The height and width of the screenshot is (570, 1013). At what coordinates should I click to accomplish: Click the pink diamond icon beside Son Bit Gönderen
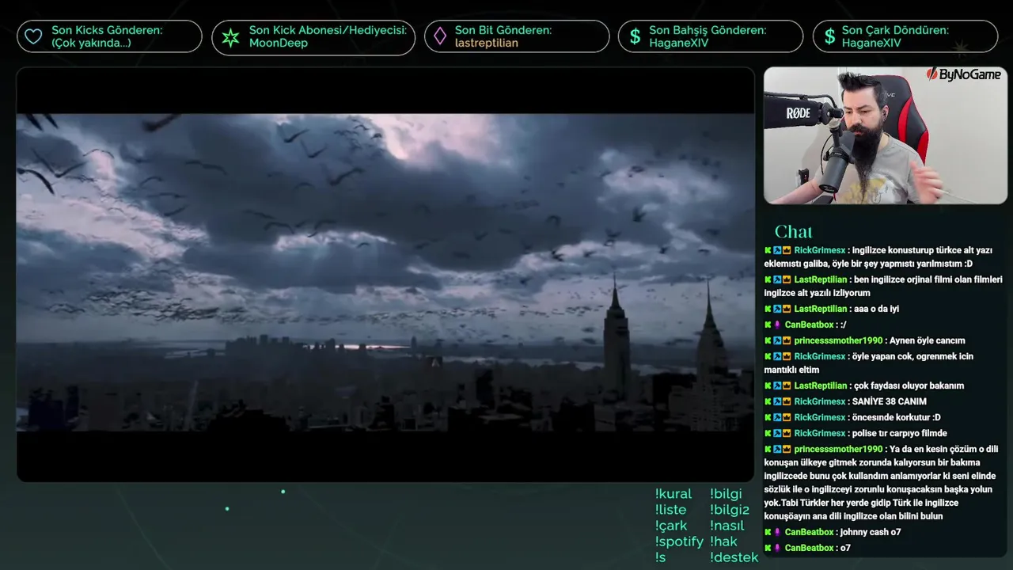coord(440,36)
